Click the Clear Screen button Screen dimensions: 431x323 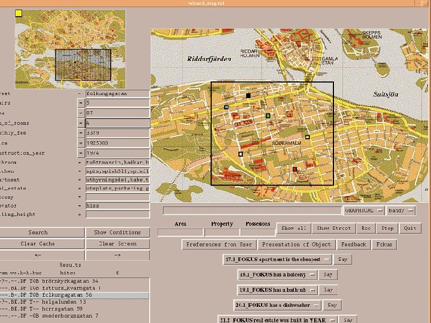pos(117,244)
